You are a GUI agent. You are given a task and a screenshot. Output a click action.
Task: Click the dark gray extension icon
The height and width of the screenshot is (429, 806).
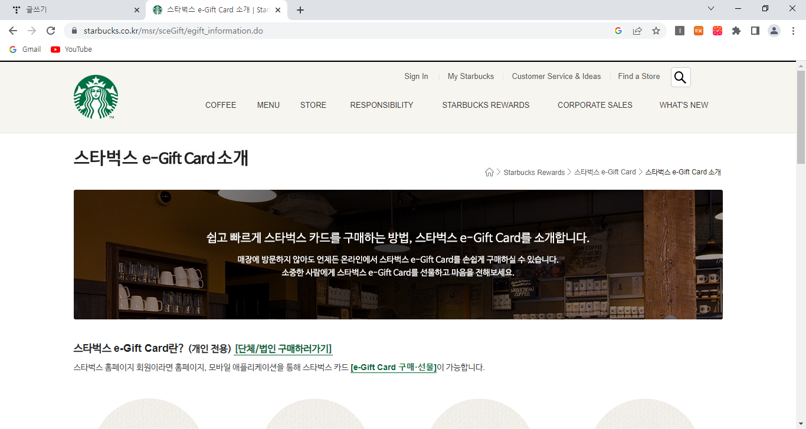pyautogui.click(x=680, y=31)
